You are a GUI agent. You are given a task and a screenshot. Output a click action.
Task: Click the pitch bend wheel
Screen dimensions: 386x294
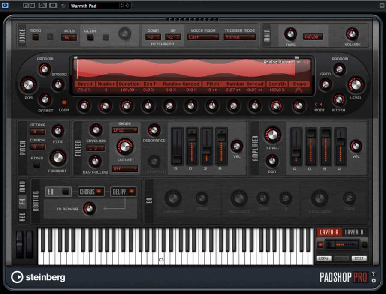click(19, 245)
